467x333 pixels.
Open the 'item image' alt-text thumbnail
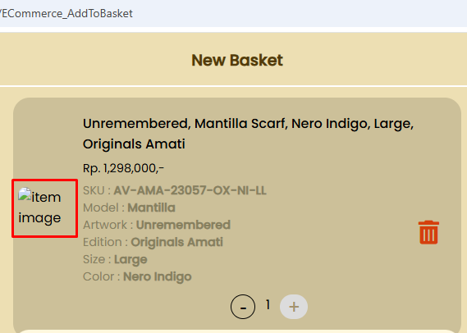[44, 208]
